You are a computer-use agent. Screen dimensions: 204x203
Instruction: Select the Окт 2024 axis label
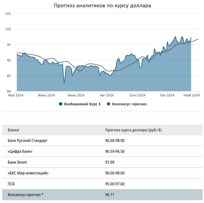click(x=167, y=95)
